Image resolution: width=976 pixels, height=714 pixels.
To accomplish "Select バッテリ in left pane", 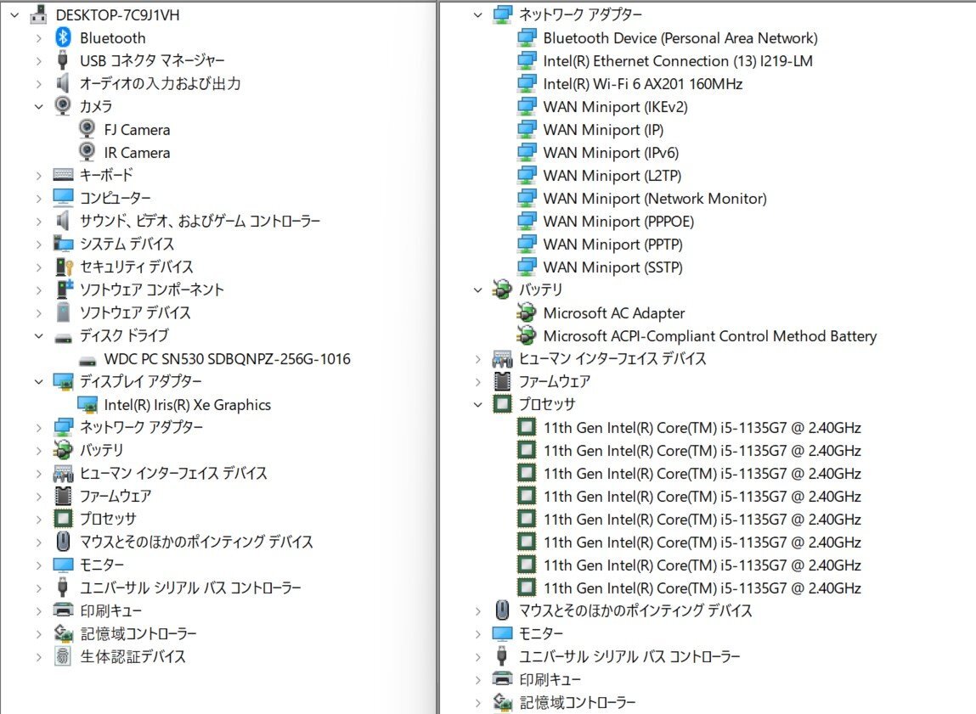I will pyautogui.click(x=101, y=450).
